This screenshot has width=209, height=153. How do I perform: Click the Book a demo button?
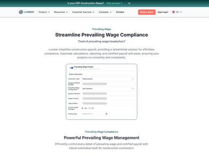(147, 12)
